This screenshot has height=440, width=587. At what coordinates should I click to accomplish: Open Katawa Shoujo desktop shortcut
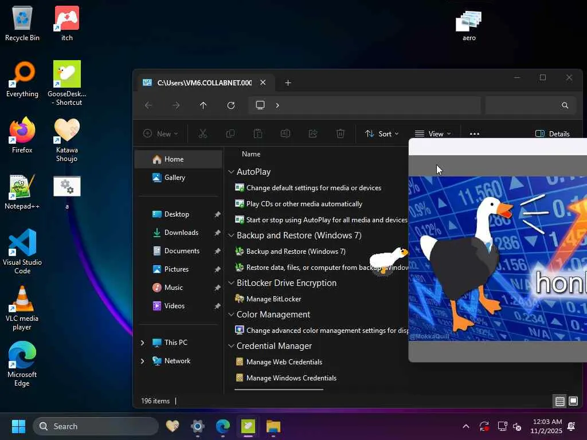click(66, 140)
